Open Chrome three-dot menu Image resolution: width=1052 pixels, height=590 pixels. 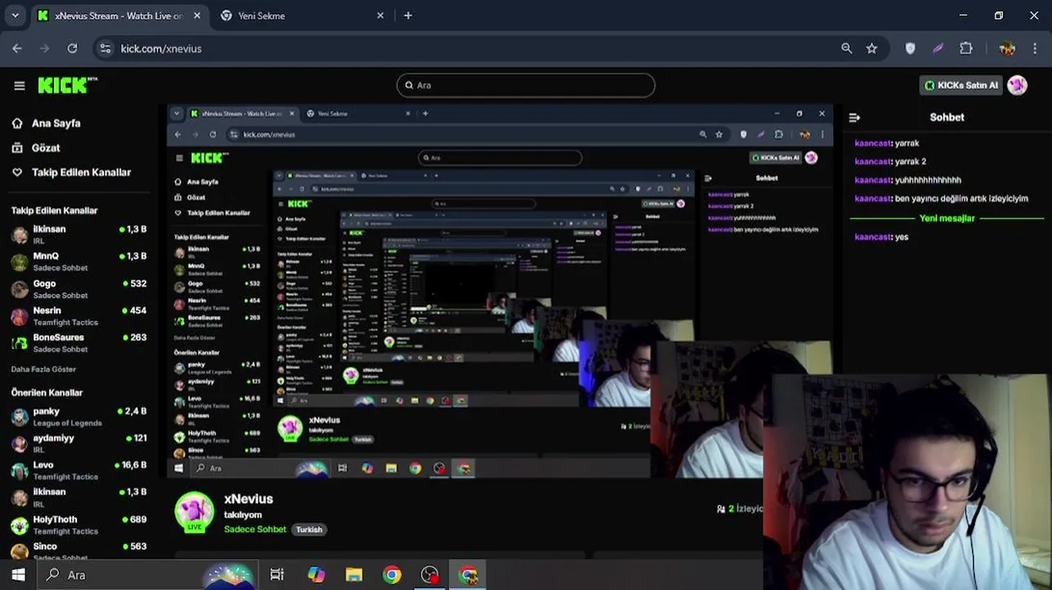(1034, 48)
